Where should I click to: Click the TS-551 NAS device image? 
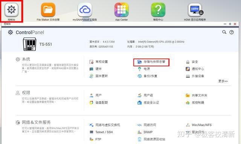(x=30, y=44)
